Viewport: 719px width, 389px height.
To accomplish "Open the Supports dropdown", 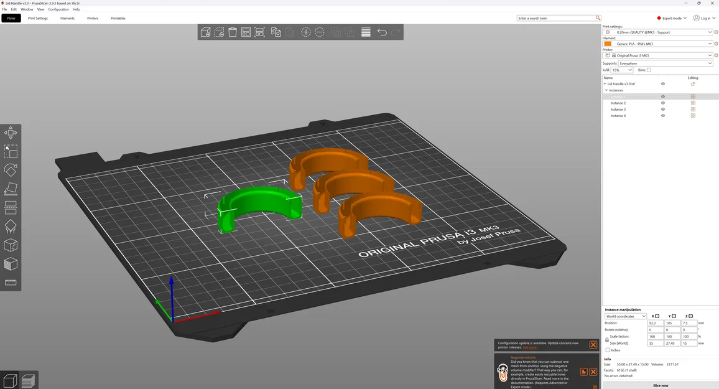I will [666, 63].
